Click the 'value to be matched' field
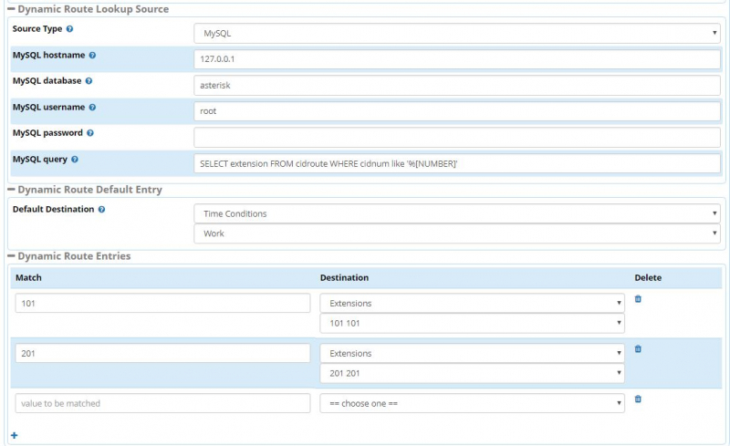The width and height of the screenshot is (730, 446). click(x=162, y=403)
